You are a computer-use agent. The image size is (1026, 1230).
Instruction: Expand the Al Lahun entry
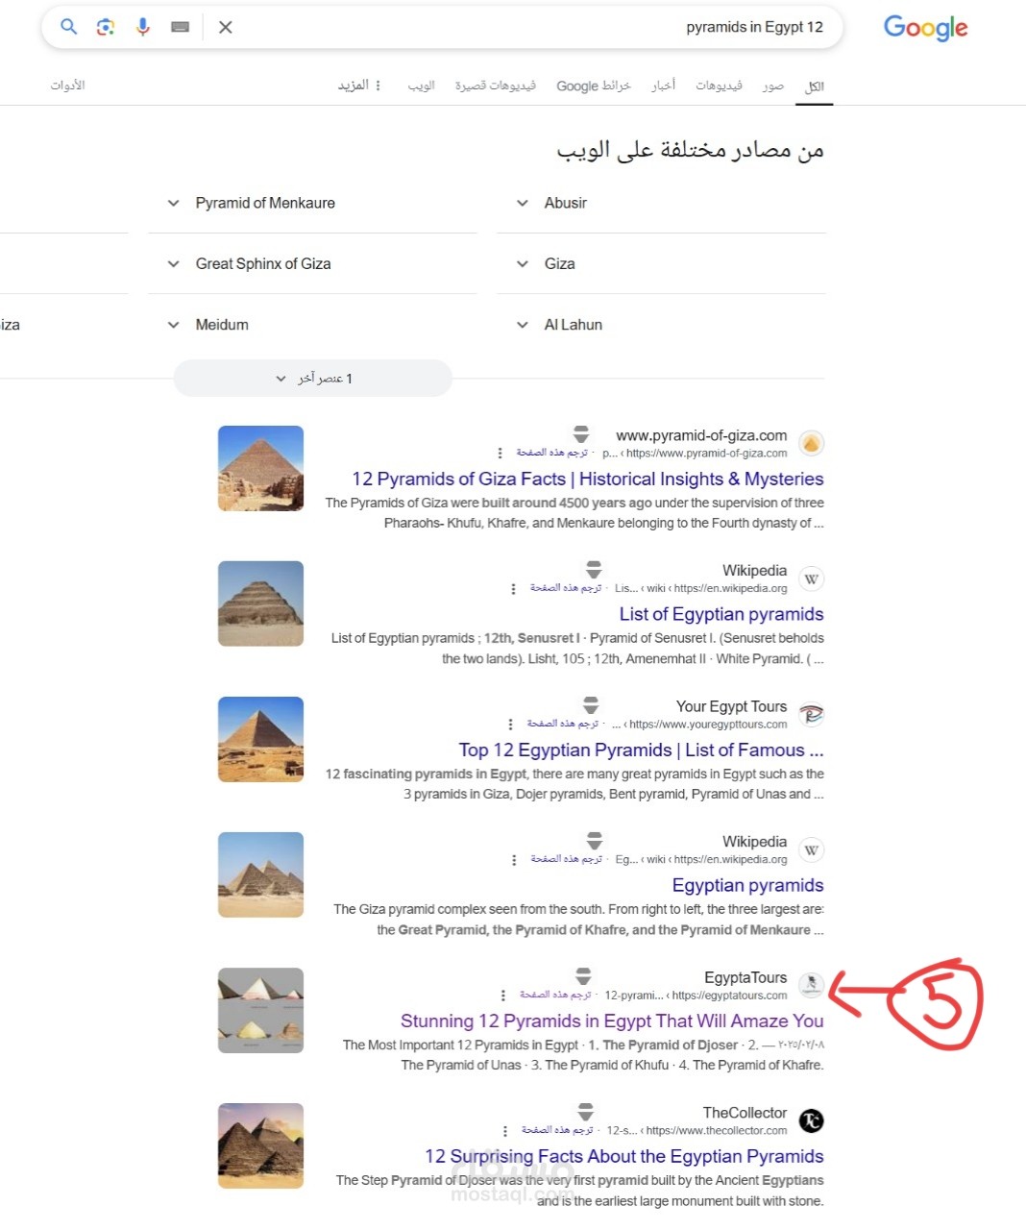pyautogui.click(x=661, y=325)
